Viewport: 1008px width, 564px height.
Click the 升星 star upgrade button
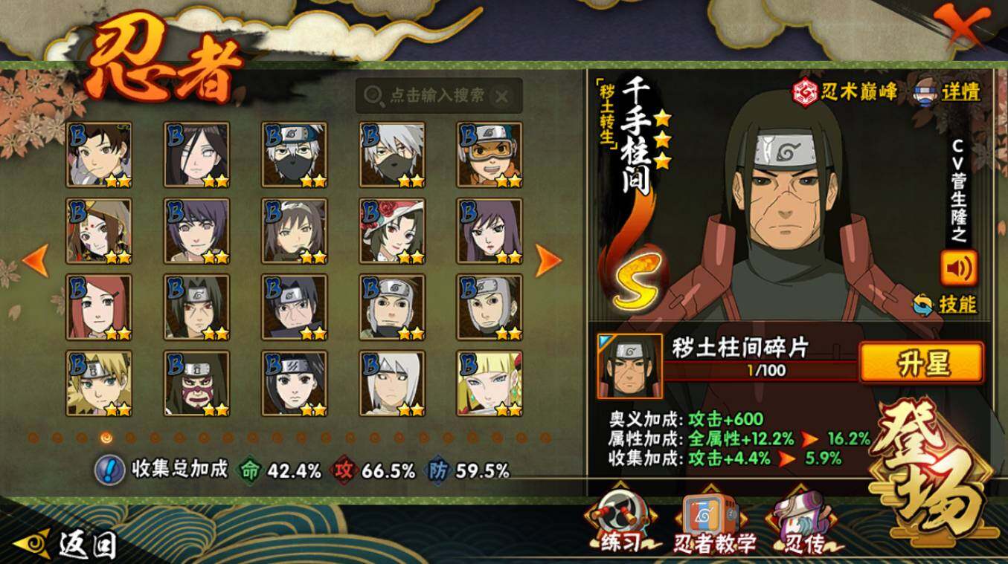pyautogui.click(x=921, y=363)
